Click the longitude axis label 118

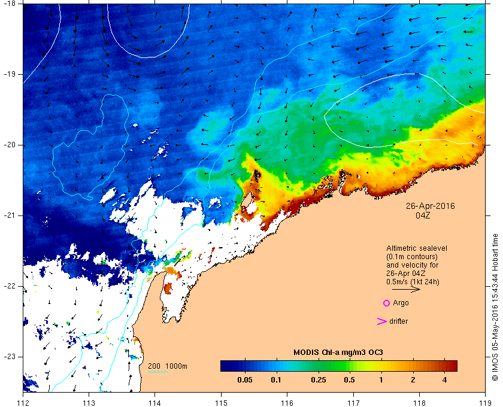(x=419, y=403)
